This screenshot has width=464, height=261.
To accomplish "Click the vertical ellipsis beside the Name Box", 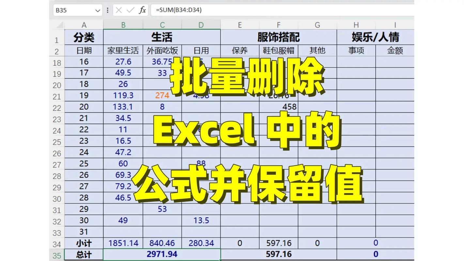I will coord(107,10).
